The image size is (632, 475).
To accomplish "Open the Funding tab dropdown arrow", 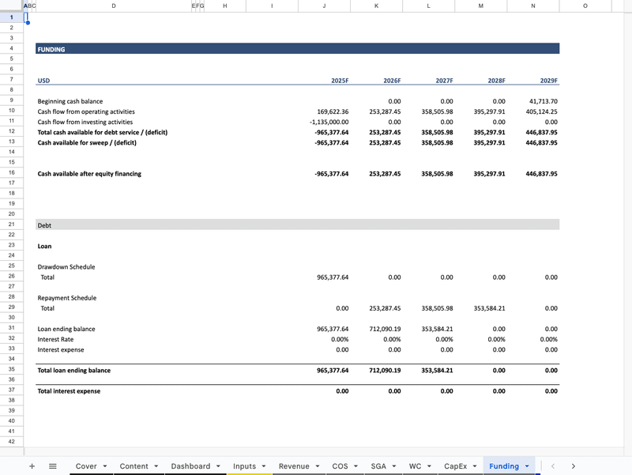I will point(527,466).
